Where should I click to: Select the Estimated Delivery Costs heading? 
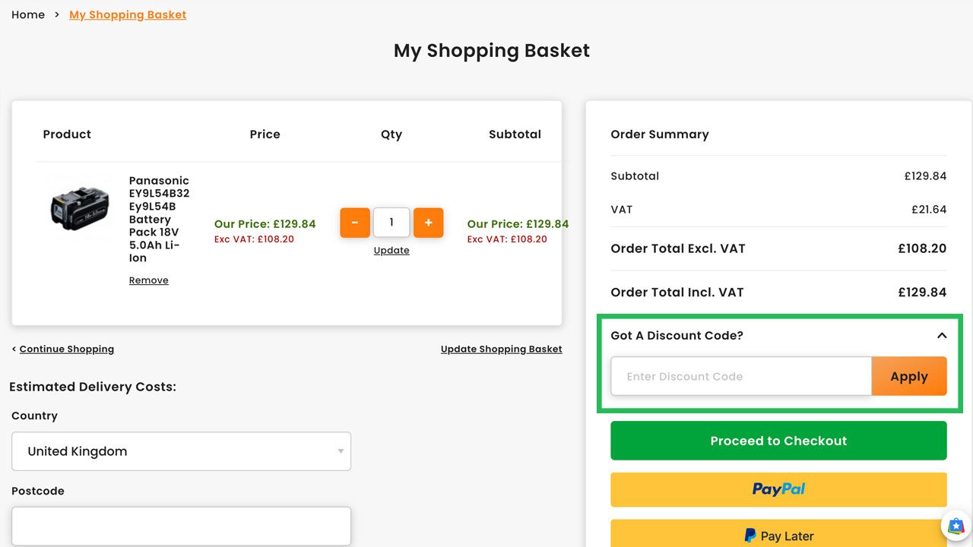click(93, 387)
